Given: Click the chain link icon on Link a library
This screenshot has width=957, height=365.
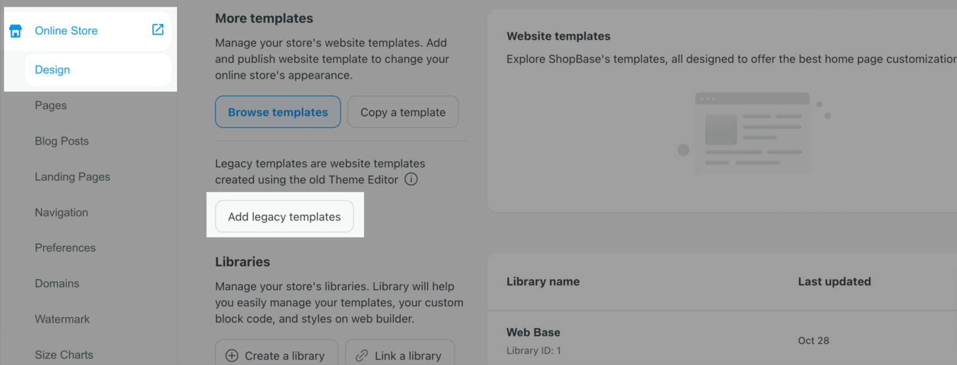Looking at the screenshot, I should [362, 355].
